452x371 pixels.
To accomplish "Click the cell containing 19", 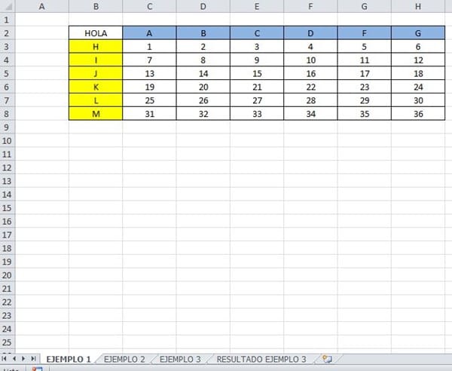I will click(x=149, y=87).
